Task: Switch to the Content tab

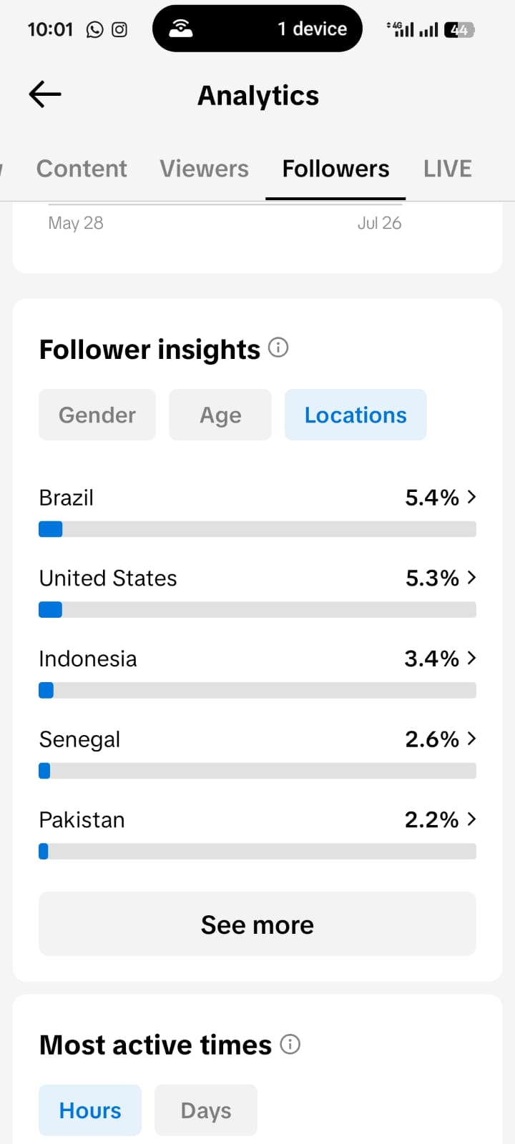Action: coord(82,169)
